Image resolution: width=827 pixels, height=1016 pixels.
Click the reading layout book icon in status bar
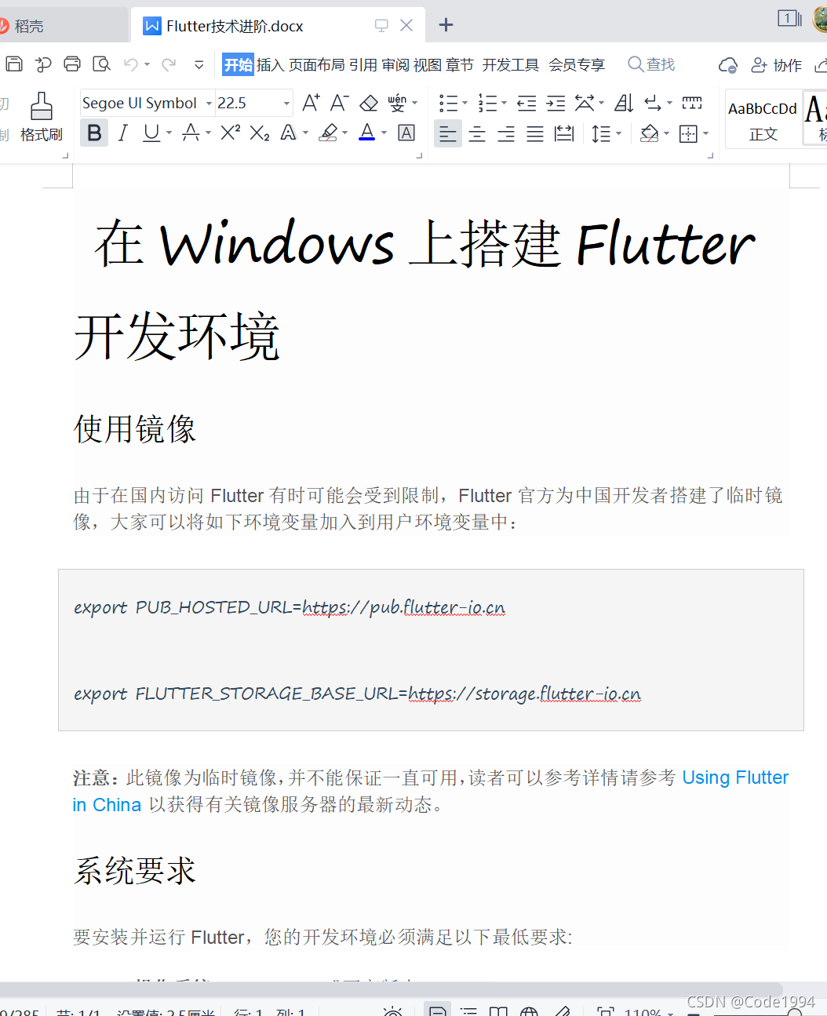pos(499,1010)
